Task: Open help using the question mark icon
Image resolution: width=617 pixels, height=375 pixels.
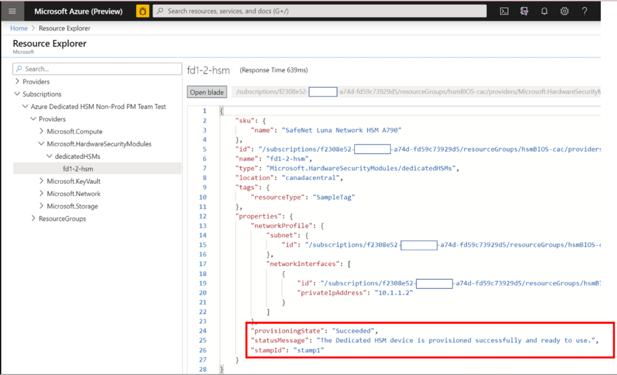Action: tap(583, 10)
